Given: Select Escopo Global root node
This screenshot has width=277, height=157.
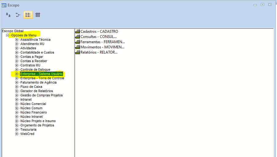Looking at the screenshot, I should coord(13,31).
